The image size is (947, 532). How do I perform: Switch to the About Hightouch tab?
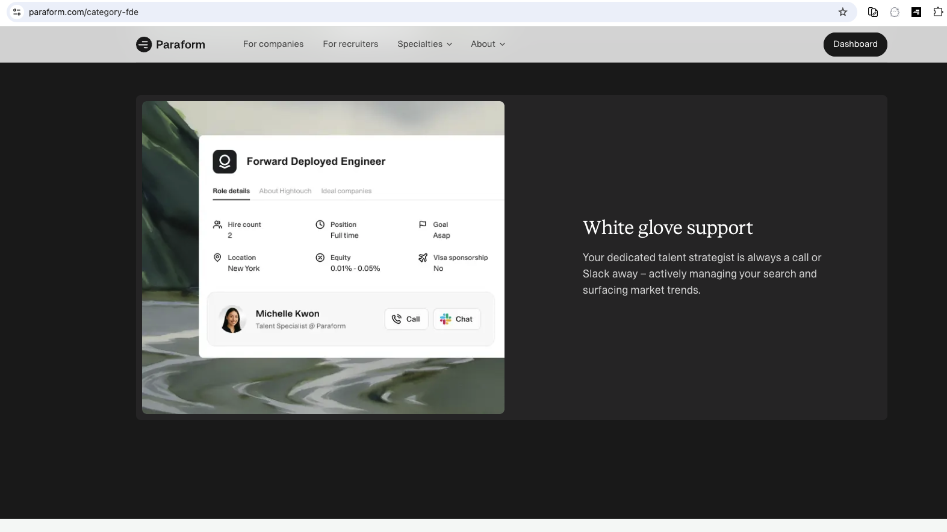tap(285, 191)
